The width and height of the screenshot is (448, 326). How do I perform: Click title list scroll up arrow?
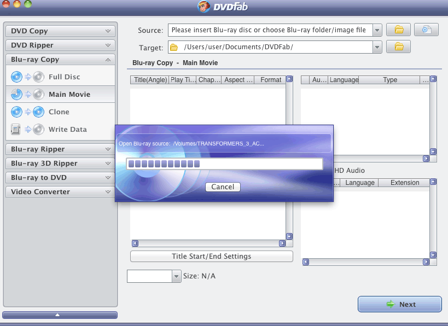[289, 79]
